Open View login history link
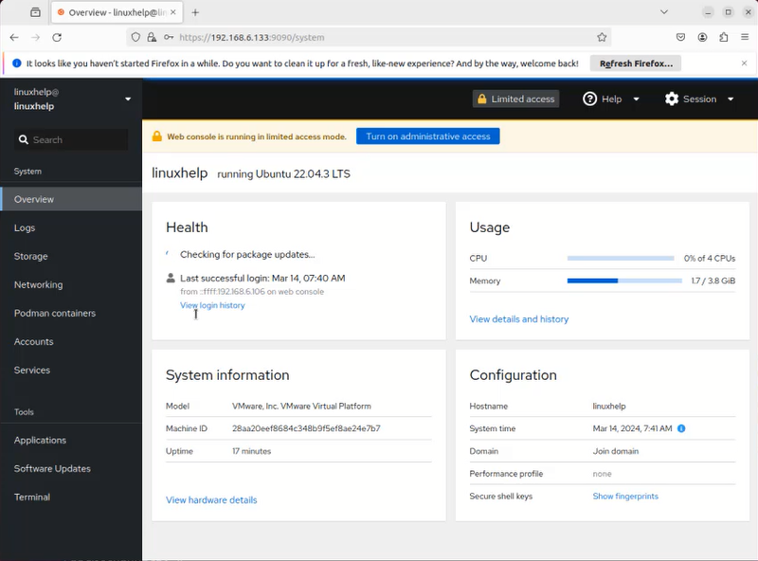 coord(212,306)
